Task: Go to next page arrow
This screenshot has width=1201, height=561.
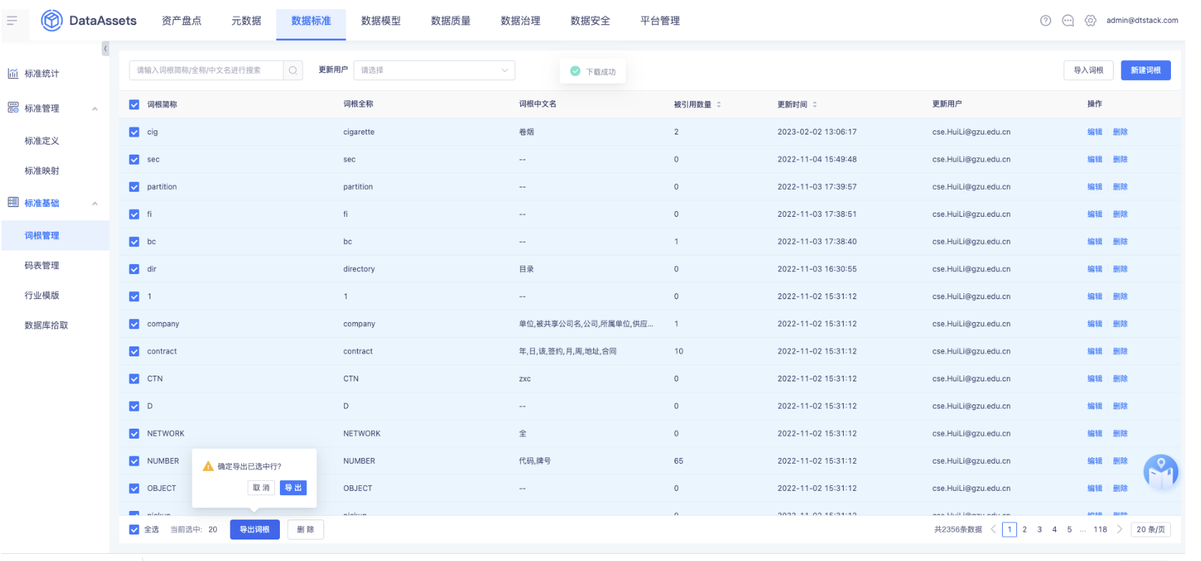Action: (x=1119, y=530)
